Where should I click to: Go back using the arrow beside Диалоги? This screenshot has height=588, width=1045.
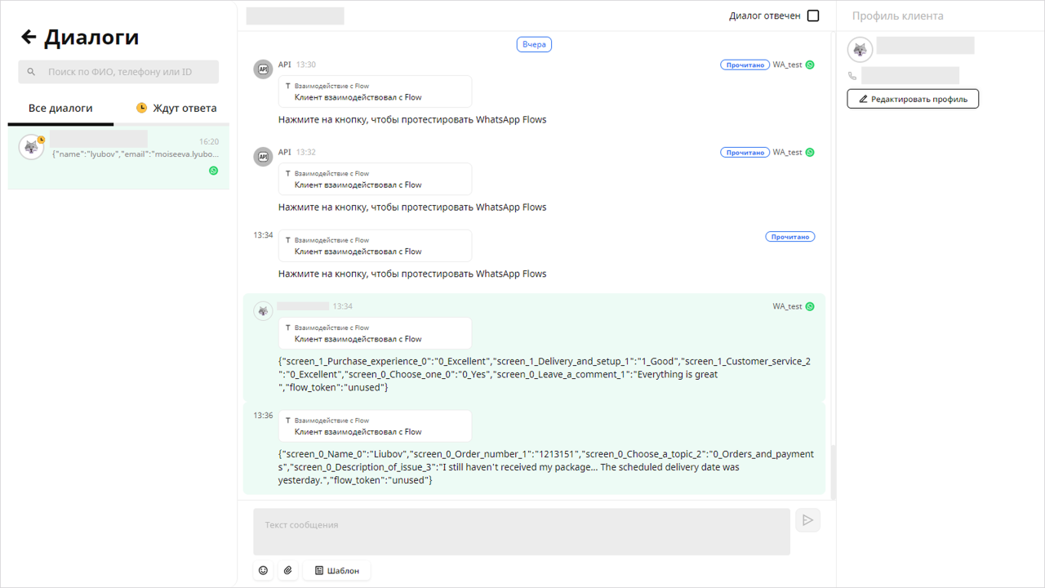coord(29,37)
